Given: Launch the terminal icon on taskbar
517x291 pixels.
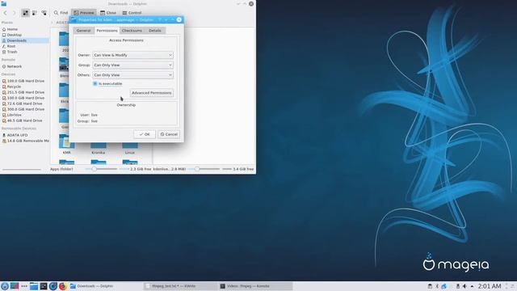Looking at the screenshot, I should 43,286.
